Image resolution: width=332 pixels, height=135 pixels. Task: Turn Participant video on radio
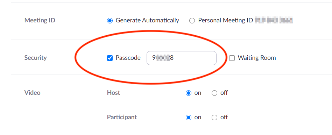pos(189,118)
